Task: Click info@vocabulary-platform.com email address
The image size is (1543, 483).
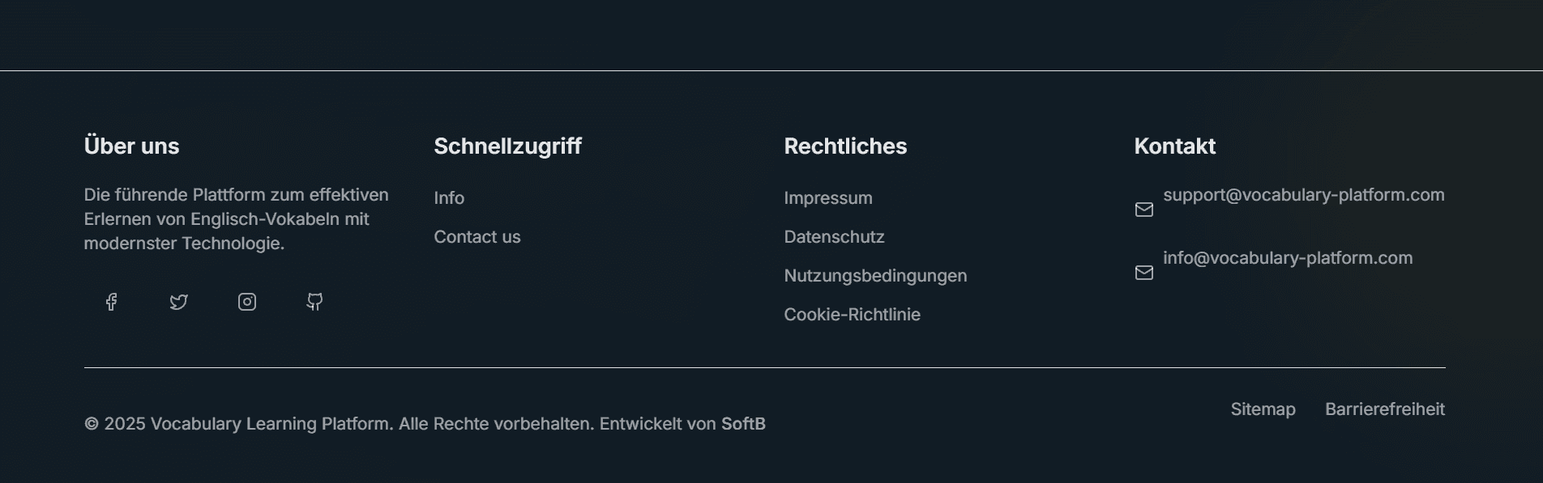Action: (1287, 258)
